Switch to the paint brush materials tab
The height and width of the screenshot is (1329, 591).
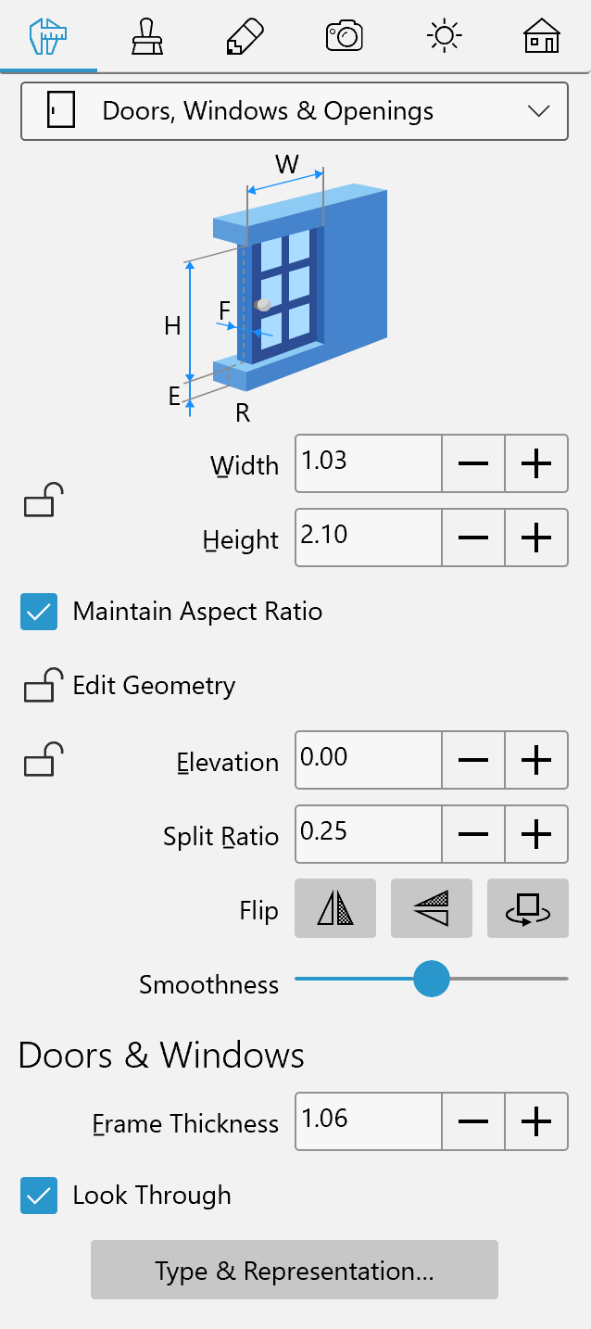point(147,37)
